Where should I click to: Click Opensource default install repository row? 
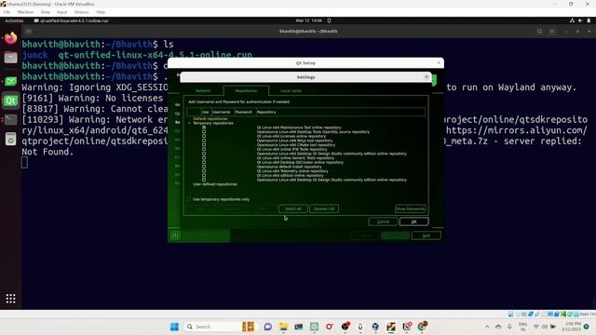point(290,167)
